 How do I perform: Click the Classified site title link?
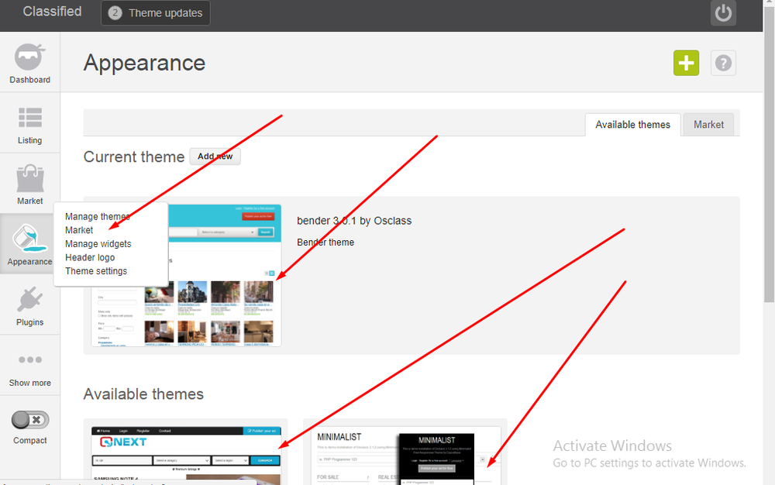pos(52,12)
